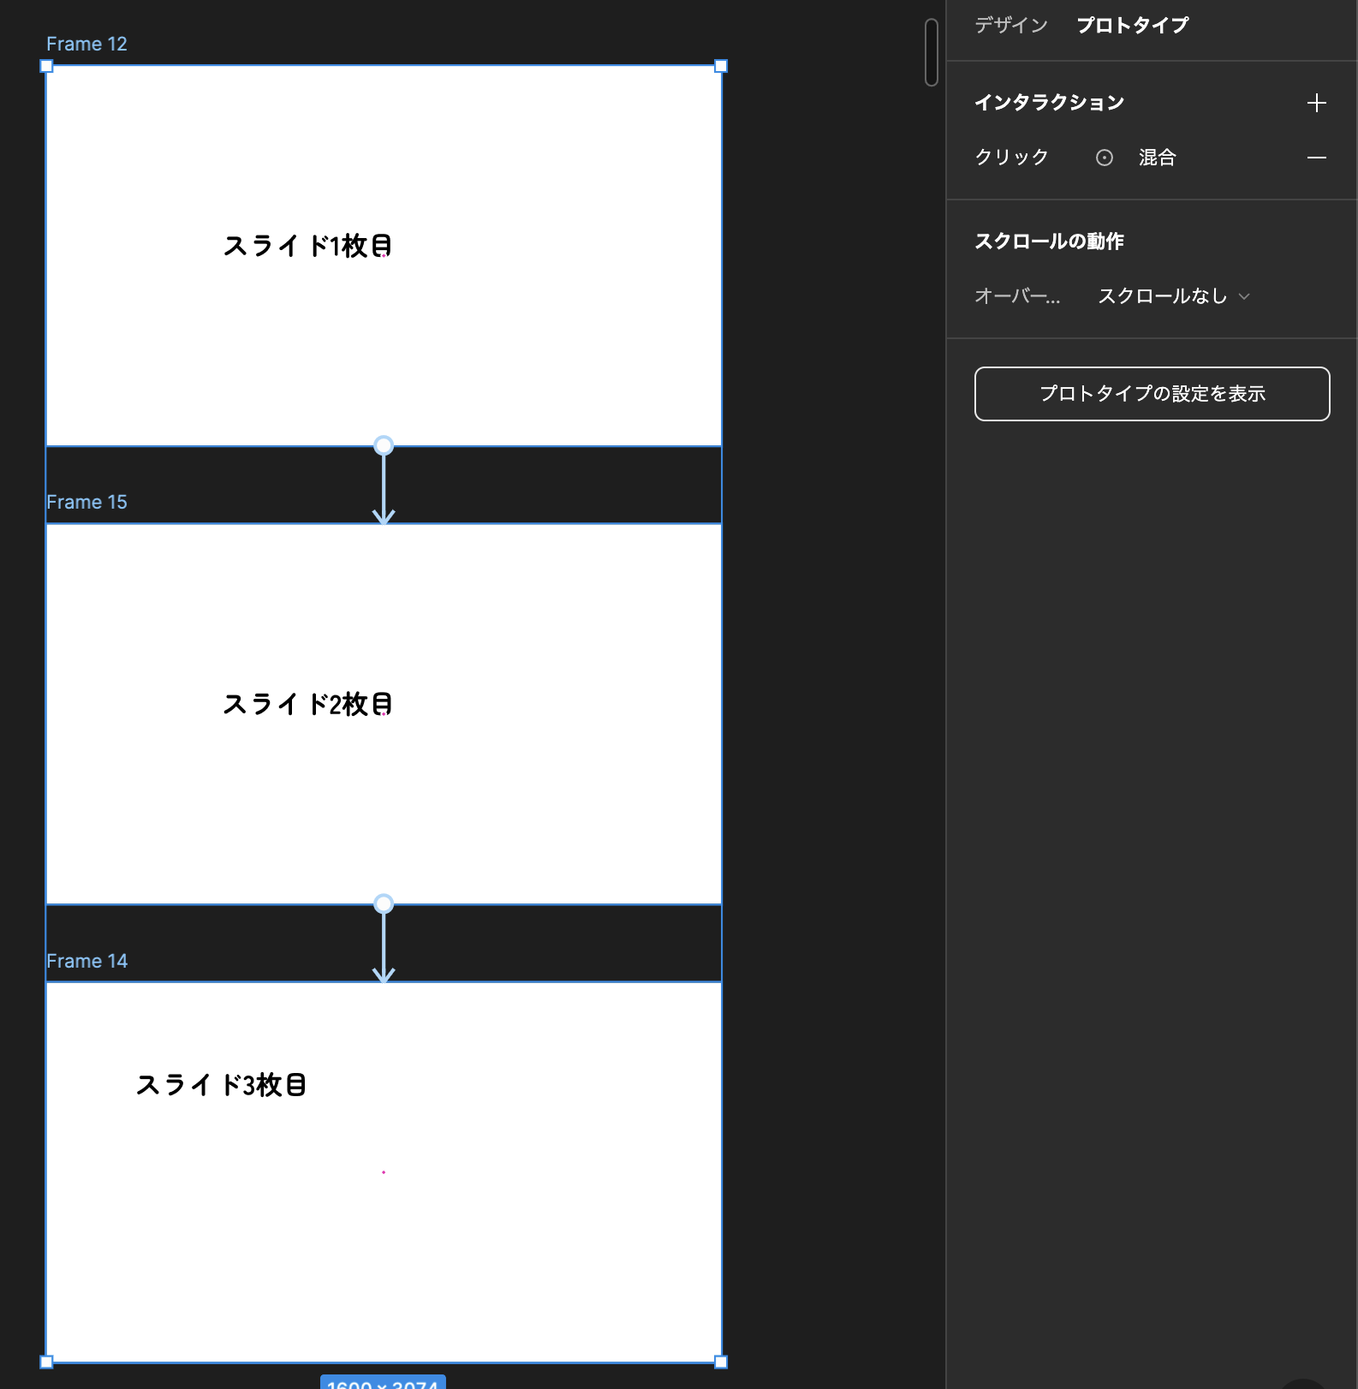The width and height of the screenshot is (1358, 1389).
Task: Click the circular target icon beside 混合
Action: [1105, 158]
